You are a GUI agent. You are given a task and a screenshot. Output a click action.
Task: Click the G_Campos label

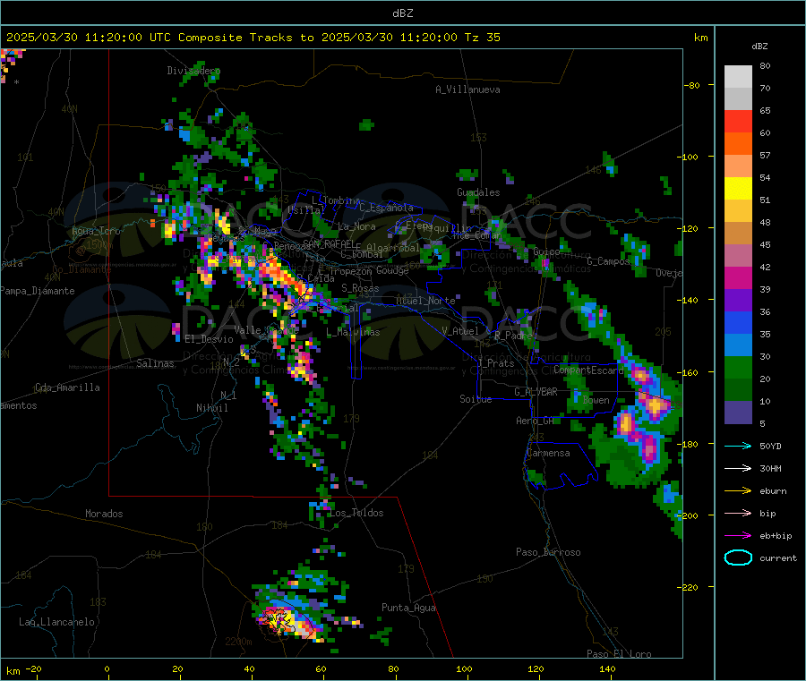[609, 261]
